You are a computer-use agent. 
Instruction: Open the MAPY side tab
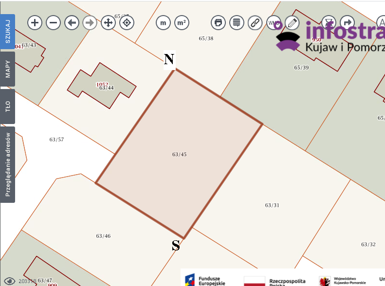click(8, 69)
